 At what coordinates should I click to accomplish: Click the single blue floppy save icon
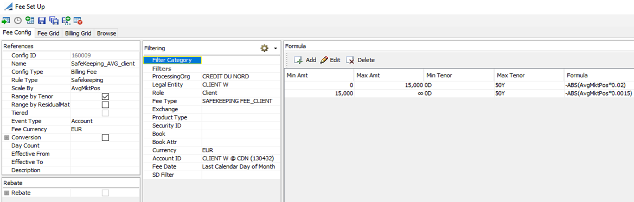[42, 20]
